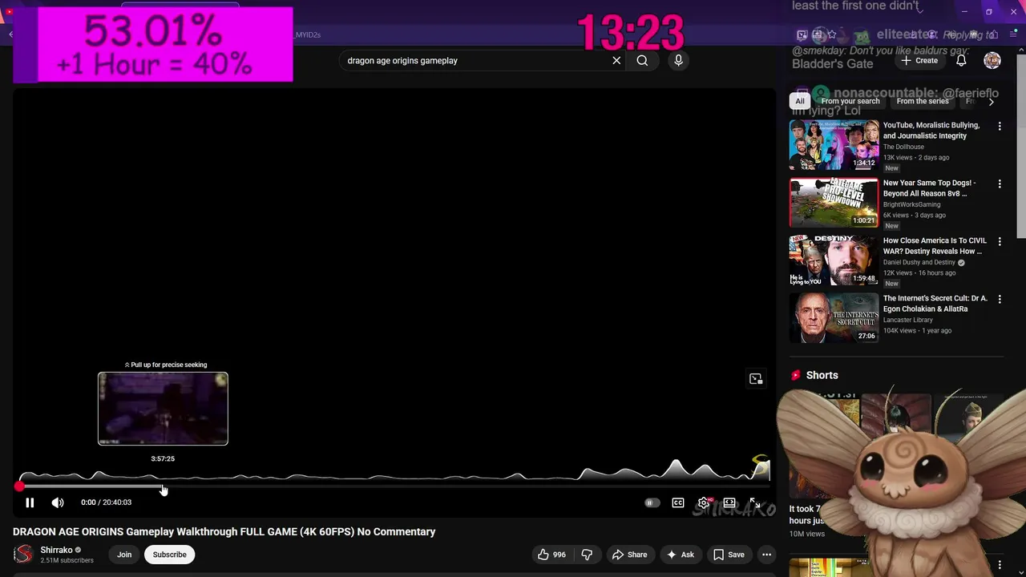Screen dimensions: 1026x577
Task: Share this video
Action: [629, 555]
